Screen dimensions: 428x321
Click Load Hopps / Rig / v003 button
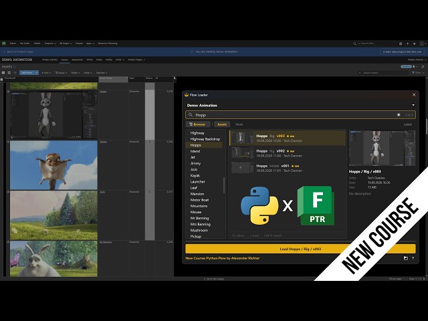click(x=300, y=249)
